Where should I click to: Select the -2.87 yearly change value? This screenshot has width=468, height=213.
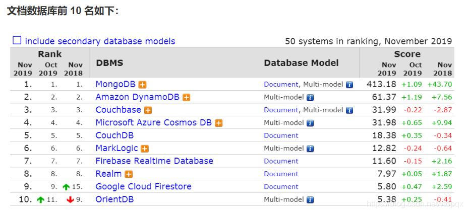pyautogui.click(x=443, y=110)
